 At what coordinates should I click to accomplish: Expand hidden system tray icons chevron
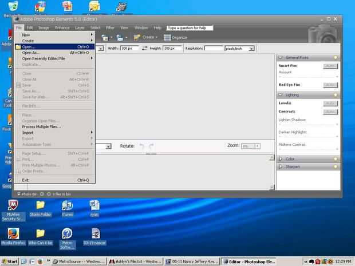306,261
